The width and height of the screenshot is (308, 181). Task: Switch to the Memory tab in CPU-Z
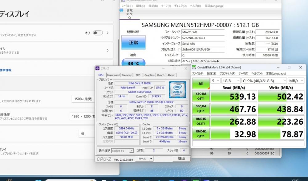tap(127, 75)
